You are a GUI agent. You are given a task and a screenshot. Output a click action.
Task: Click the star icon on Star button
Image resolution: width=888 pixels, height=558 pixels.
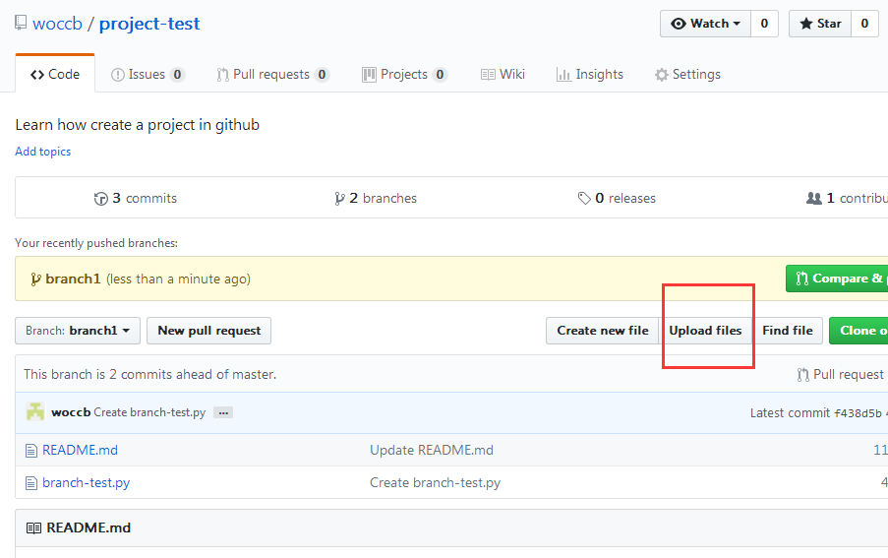coord(805,24)
